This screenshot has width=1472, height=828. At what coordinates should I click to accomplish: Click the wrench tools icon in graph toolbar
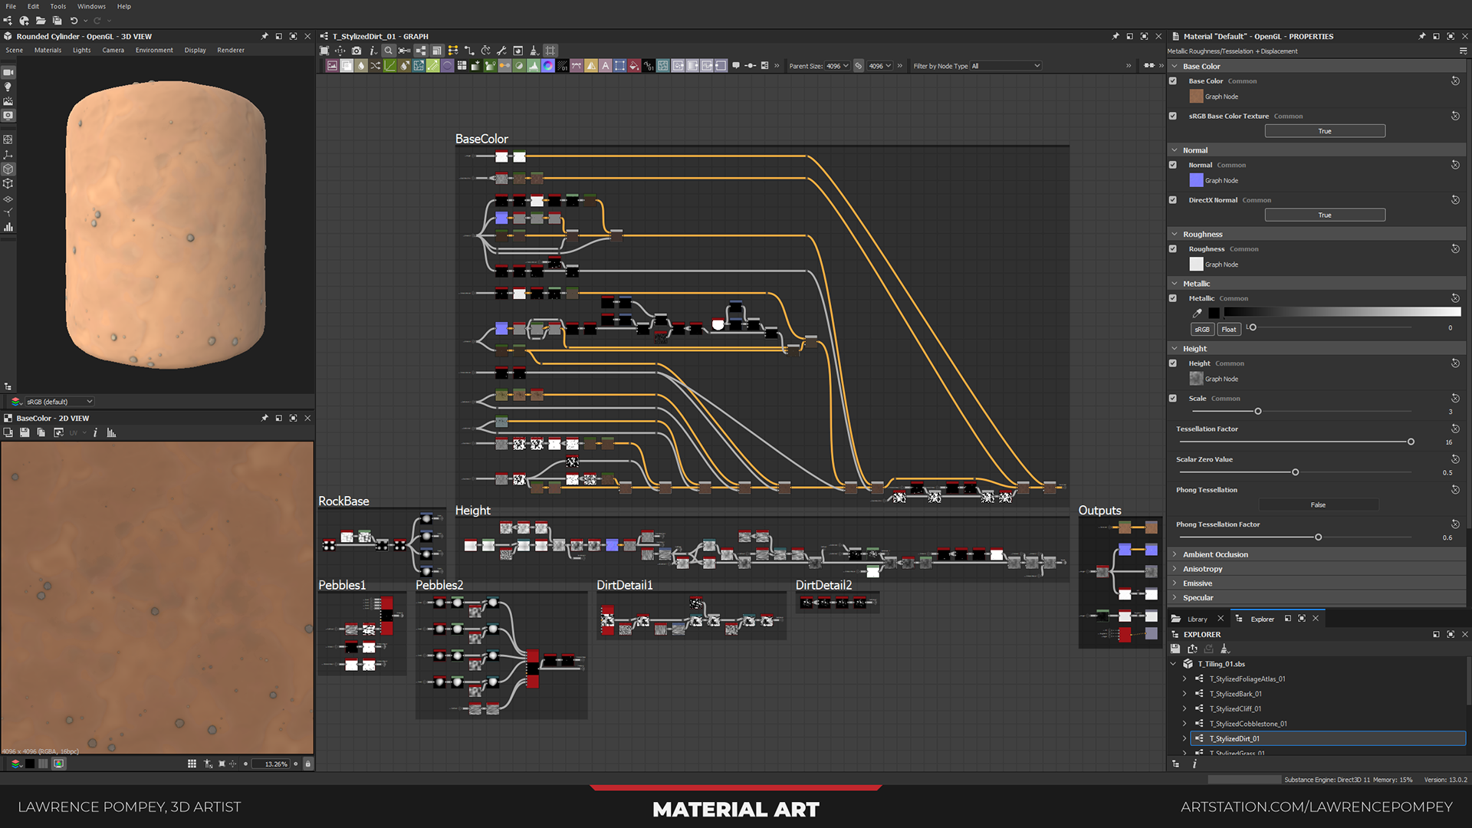501,51
